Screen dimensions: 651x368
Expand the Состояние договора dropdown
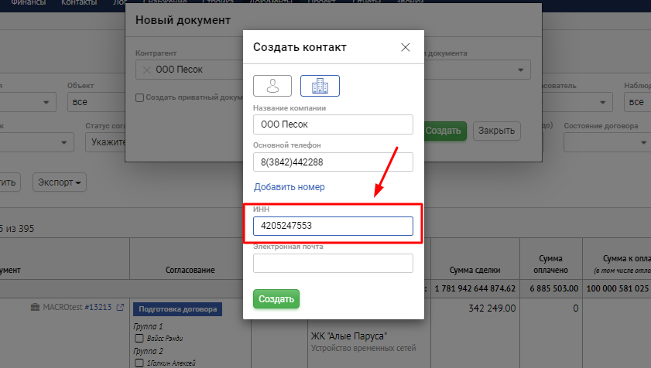click(604, 142)
